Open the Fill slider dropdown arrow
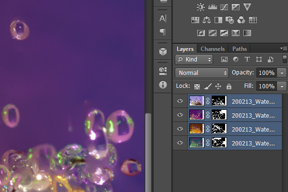This screenshot has width=288, height=192. tap(282, 86)
